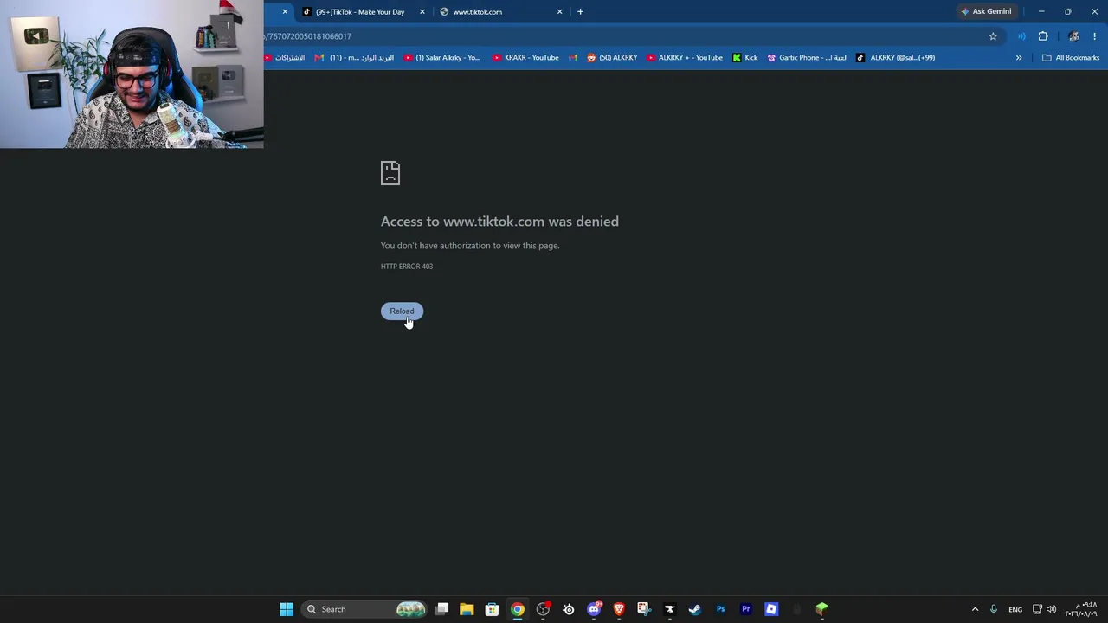The height and width of the screenshot is (623, 1108).
Task: Open a new browser tab
Action: click(x=580, y=12)
